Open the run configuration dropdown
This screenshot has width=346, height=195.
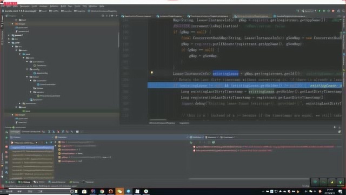click(309, 11)
